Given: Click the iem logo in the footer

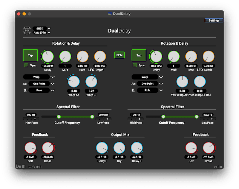Looking at the screenshot, I should pyautogui.click(x=20, y=166).
